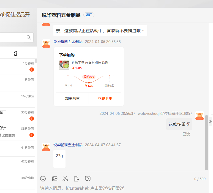Click the chat history icon
Viewport: 213px width, 193px height.
[x=88, y=179]
